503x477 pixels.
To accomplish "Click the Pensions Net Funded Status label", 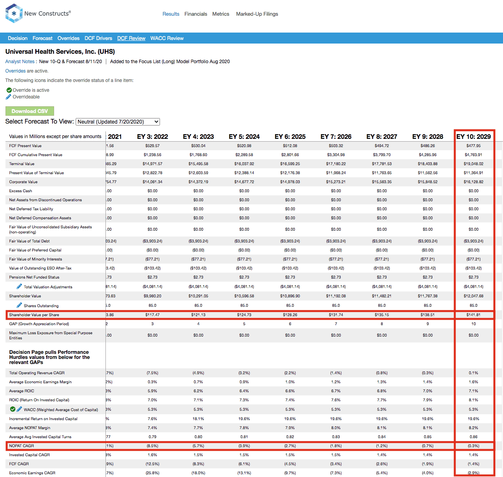I will click(x=35, y=277).
